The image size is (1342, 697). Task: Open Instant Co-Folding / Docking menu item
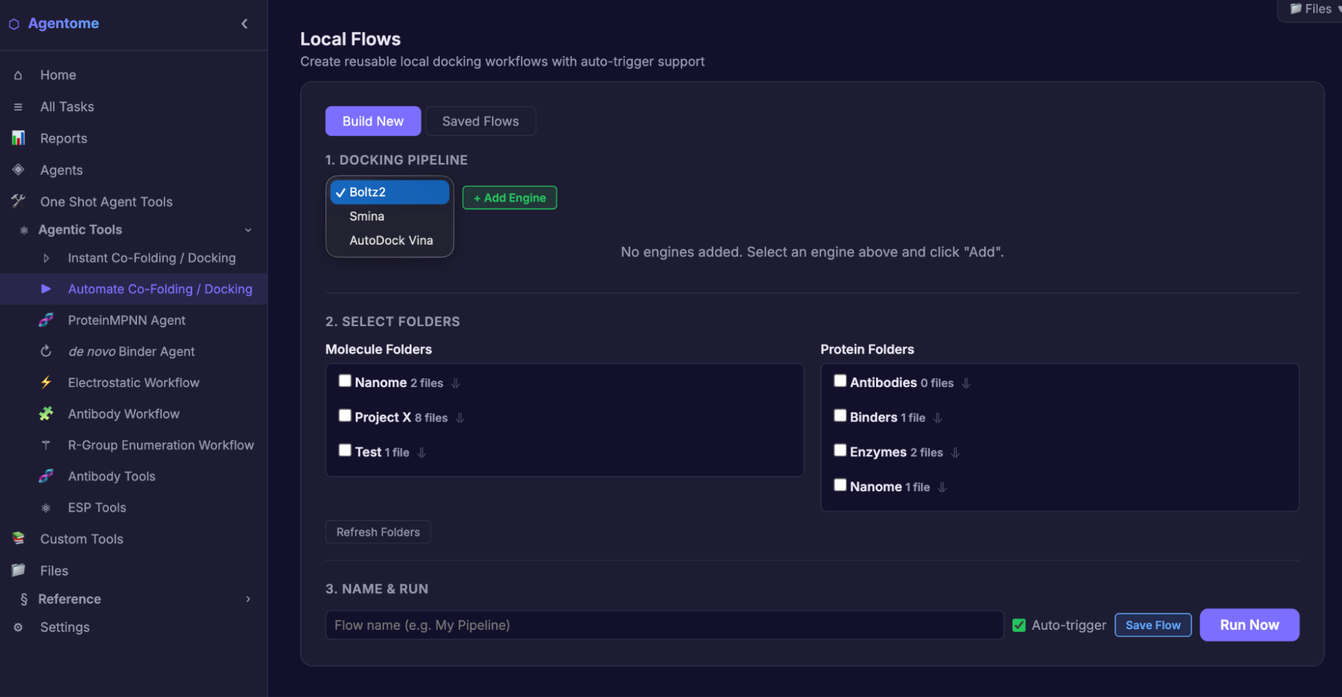(151, 258)
